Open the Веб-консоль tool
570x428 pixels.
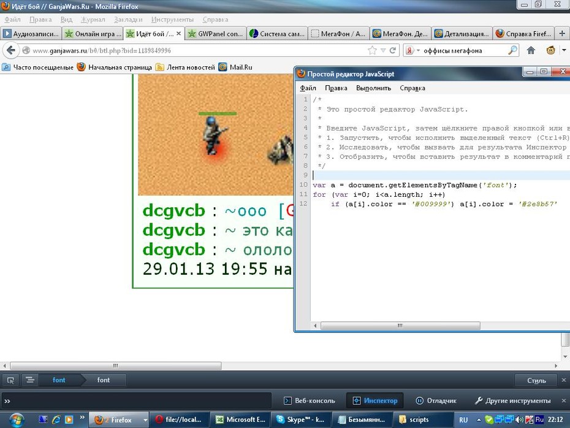coord(310,401)
